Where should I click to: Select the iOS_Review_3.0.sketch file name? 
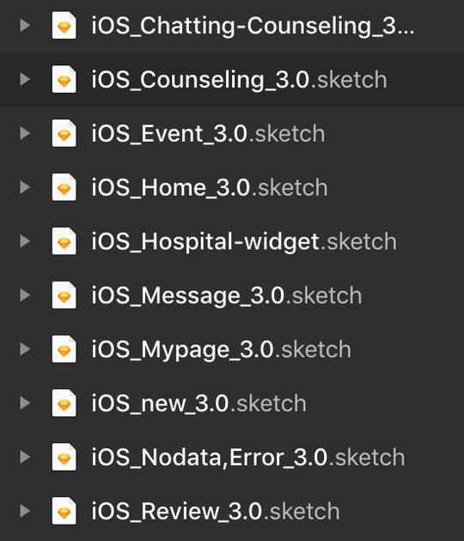click(216, 511)
